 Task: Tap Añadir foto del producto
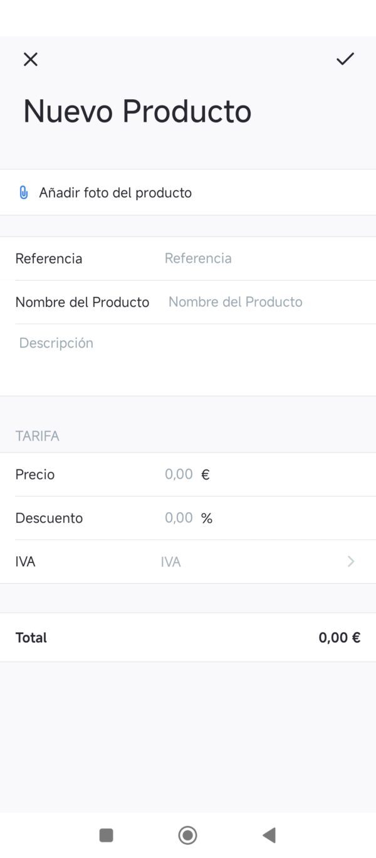(x=115, y=193)
